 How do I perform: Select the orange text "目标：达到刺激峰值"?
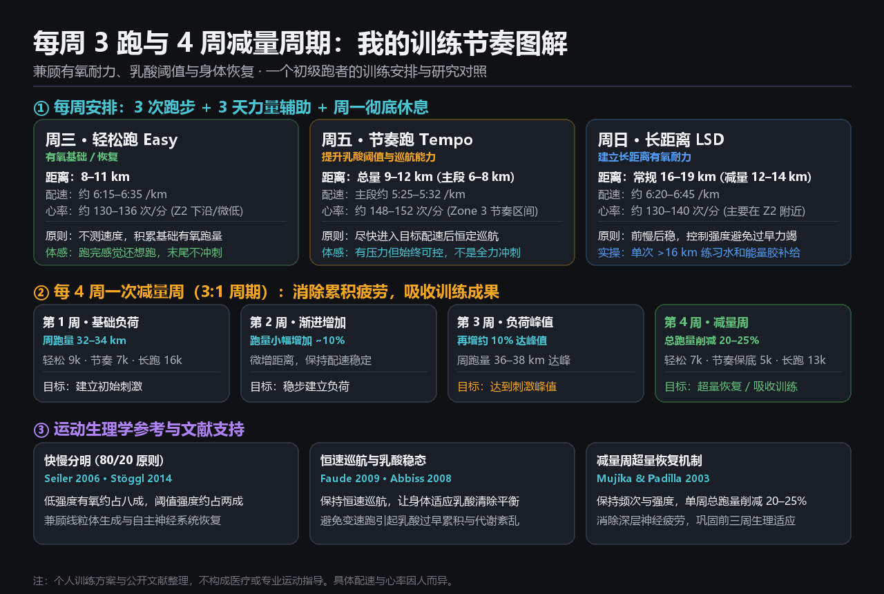507,386
